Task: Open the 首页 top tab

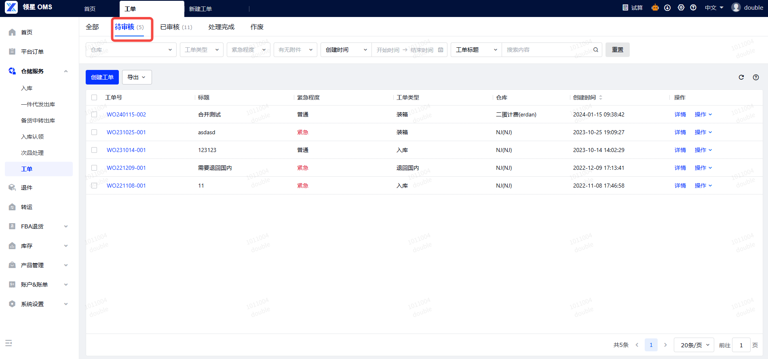Action: point(90,9)
